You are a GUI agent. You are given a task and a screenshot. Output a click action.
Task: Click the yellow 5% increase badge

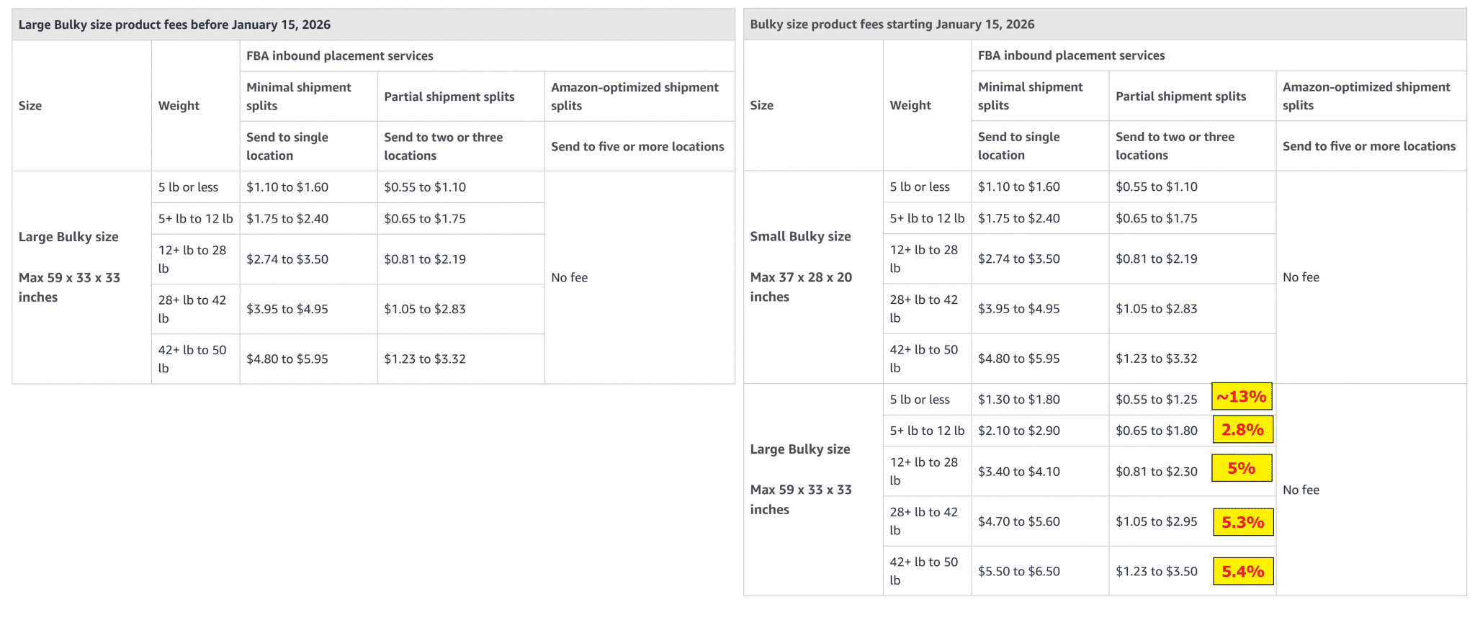[1242, 468]
